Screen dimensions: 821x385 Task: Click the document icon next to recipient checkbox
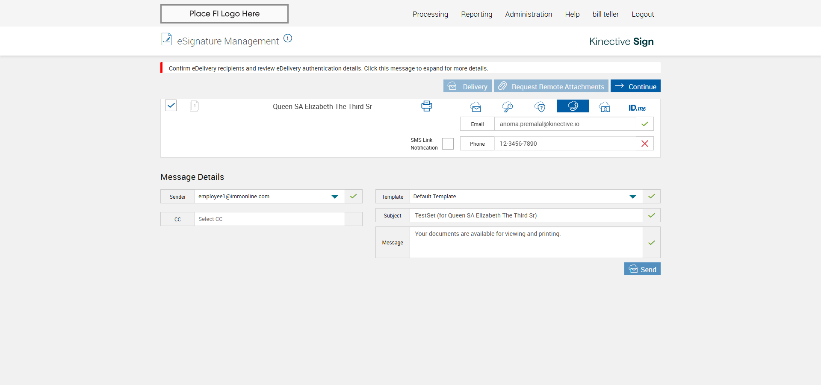click(194, 106)
